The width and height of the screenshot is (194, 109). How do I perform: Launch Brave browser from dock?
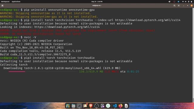coord(91,106)
